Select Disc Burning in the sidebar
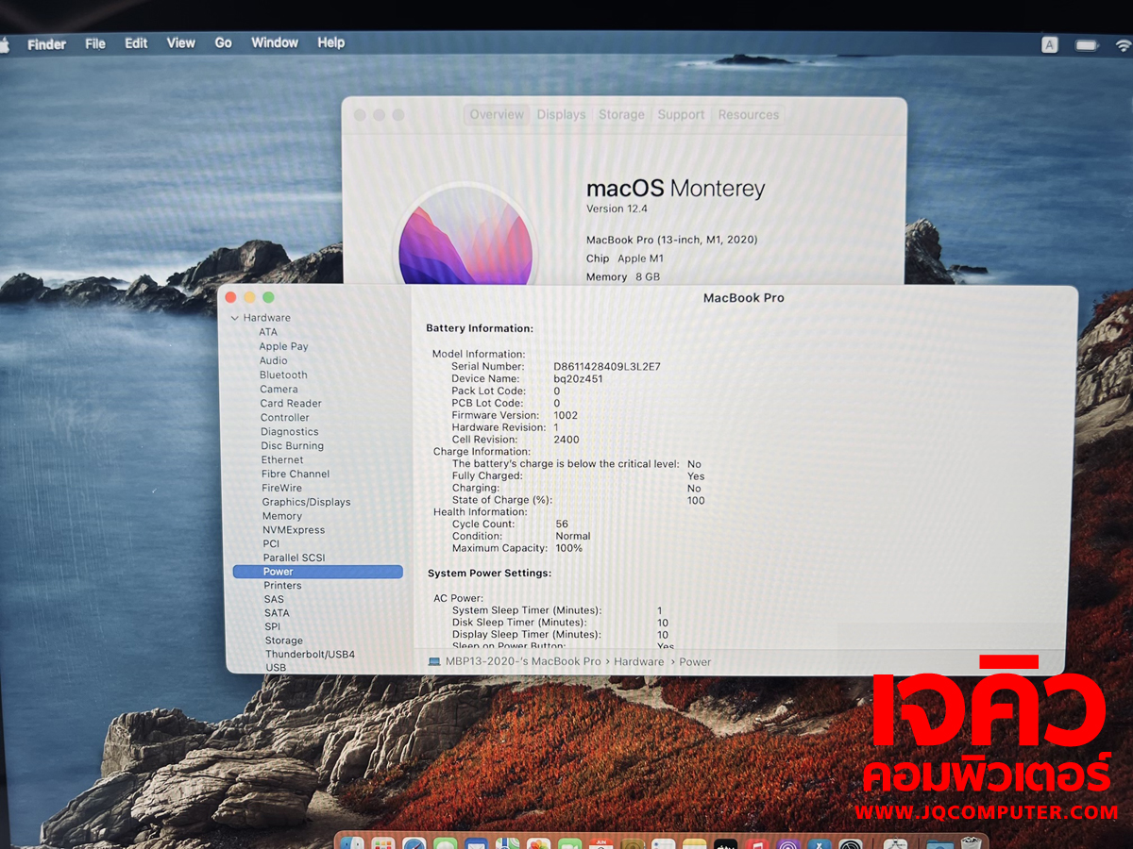Image resolution: width=1133 pixels, height=849 pixels. (293, 445)
